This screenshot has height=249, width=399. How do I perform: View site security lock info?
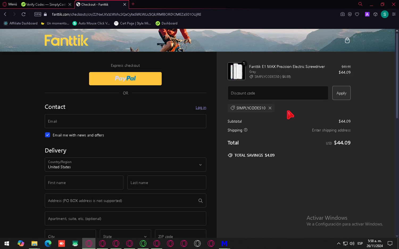(45, 14)
